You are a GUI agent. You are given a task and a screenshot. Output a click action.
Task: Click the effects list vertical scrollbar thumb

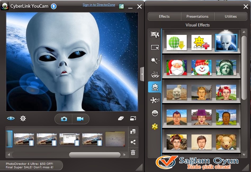click(x=244, y=68)
